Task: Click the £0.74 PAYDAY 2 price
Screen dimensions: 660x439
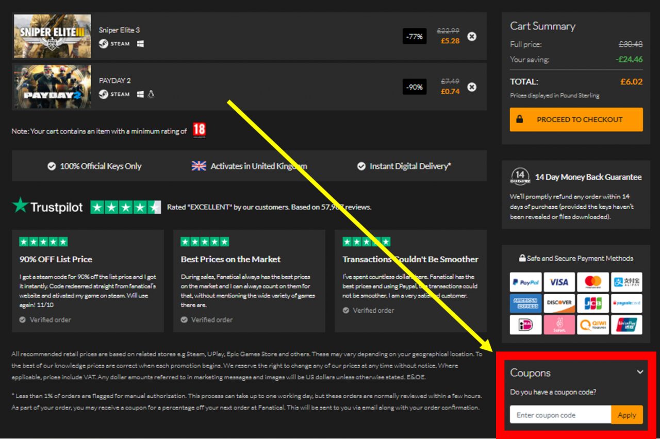Action: [450, 91]
